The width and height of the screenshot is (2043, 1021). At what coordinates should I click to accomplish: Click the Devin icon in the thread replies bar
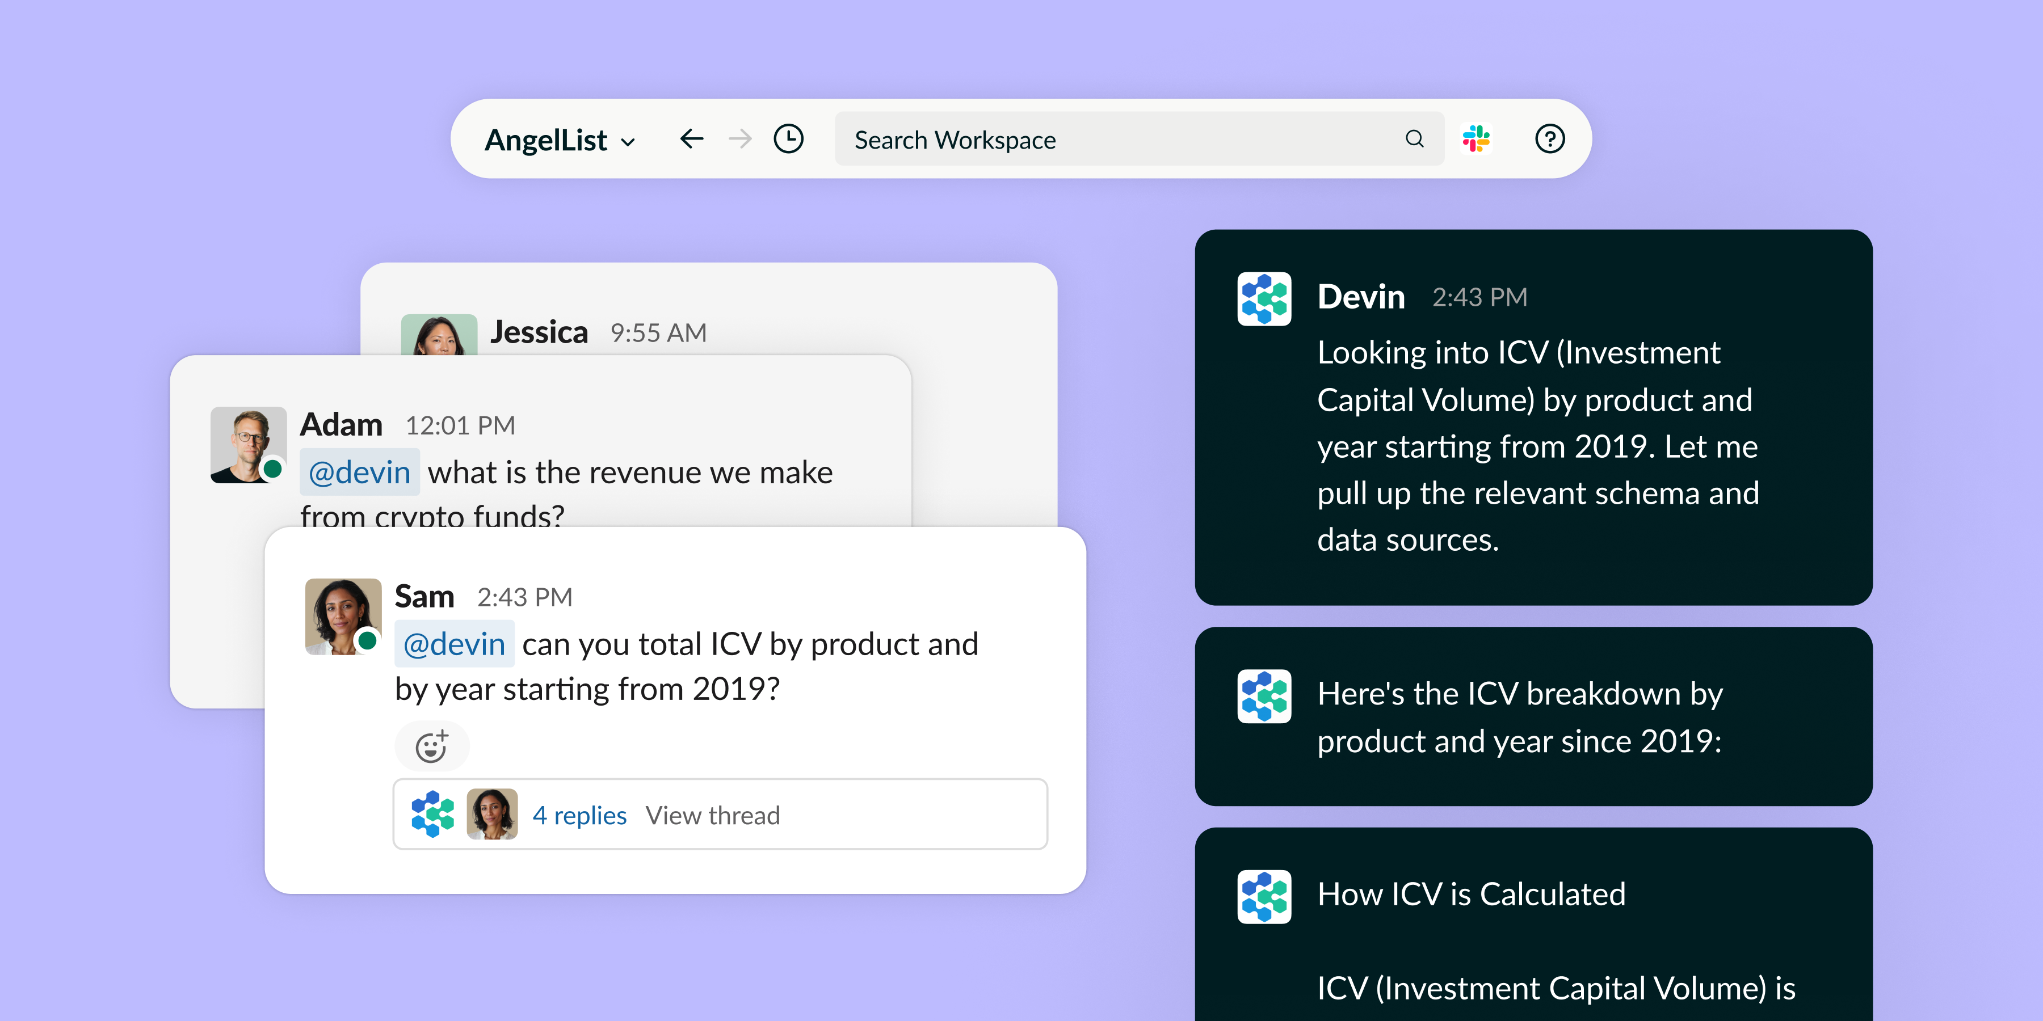pos(432,814)
